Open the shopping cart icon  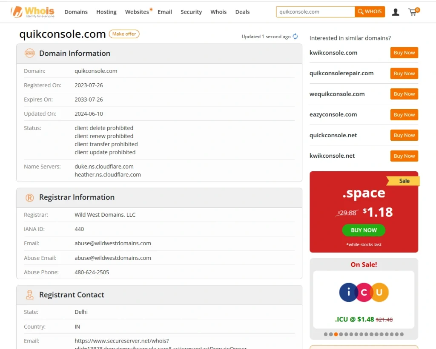tap(413, 11)
